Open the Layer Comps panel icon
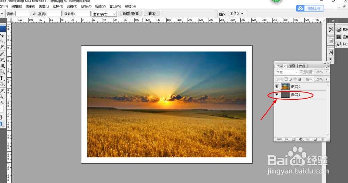The width and height of the screenshot is (348, 183). pos(331,41)
